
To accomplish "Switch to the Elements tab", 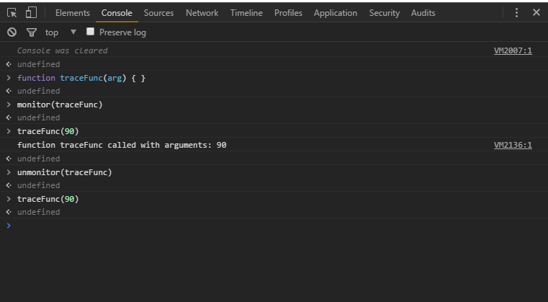I will tap(72, 13).
